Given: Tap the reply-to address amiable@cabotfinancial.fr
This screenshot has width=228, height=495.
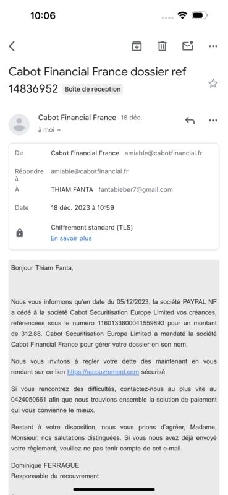Looking at the screenshot, I should click(x=90, y=171).
